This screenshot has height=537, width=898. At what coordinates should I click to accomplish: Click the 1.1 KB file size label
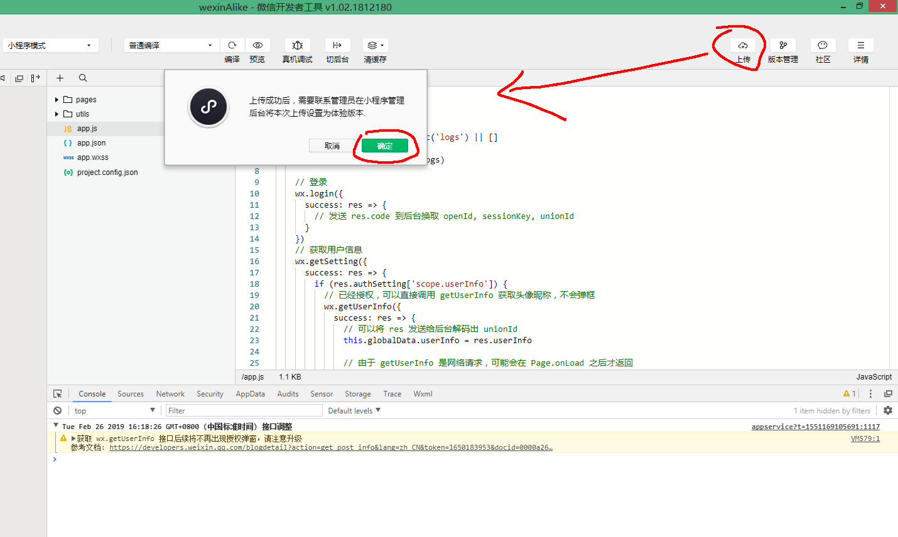(290, 377)
